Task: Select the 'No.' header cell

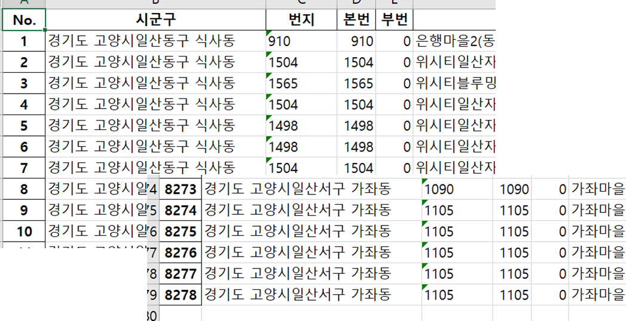Action: click(24, 20)
